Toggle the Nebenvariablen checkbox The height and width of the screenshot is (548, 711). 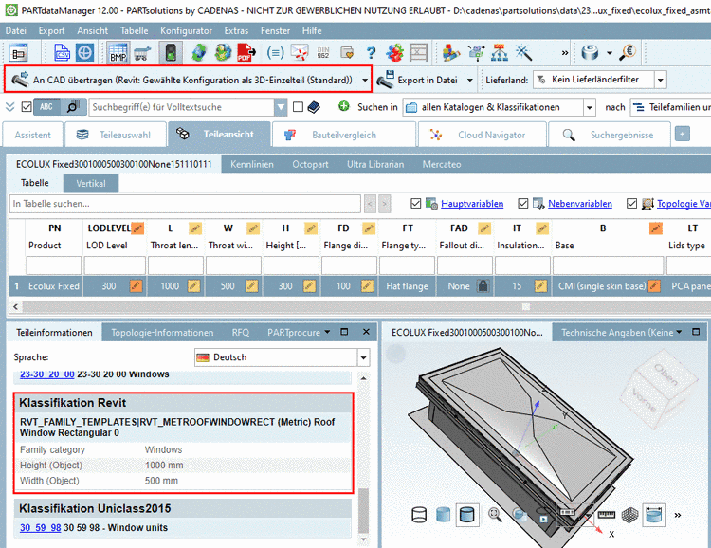click(x=522, y=204)
